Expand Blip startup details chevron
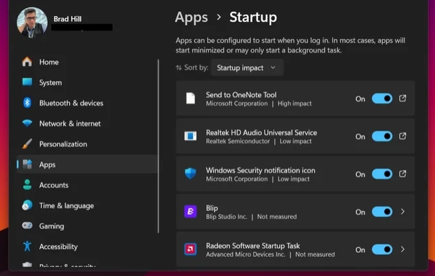435x276 pixels. pyautogui.click(x=402, y=211)
